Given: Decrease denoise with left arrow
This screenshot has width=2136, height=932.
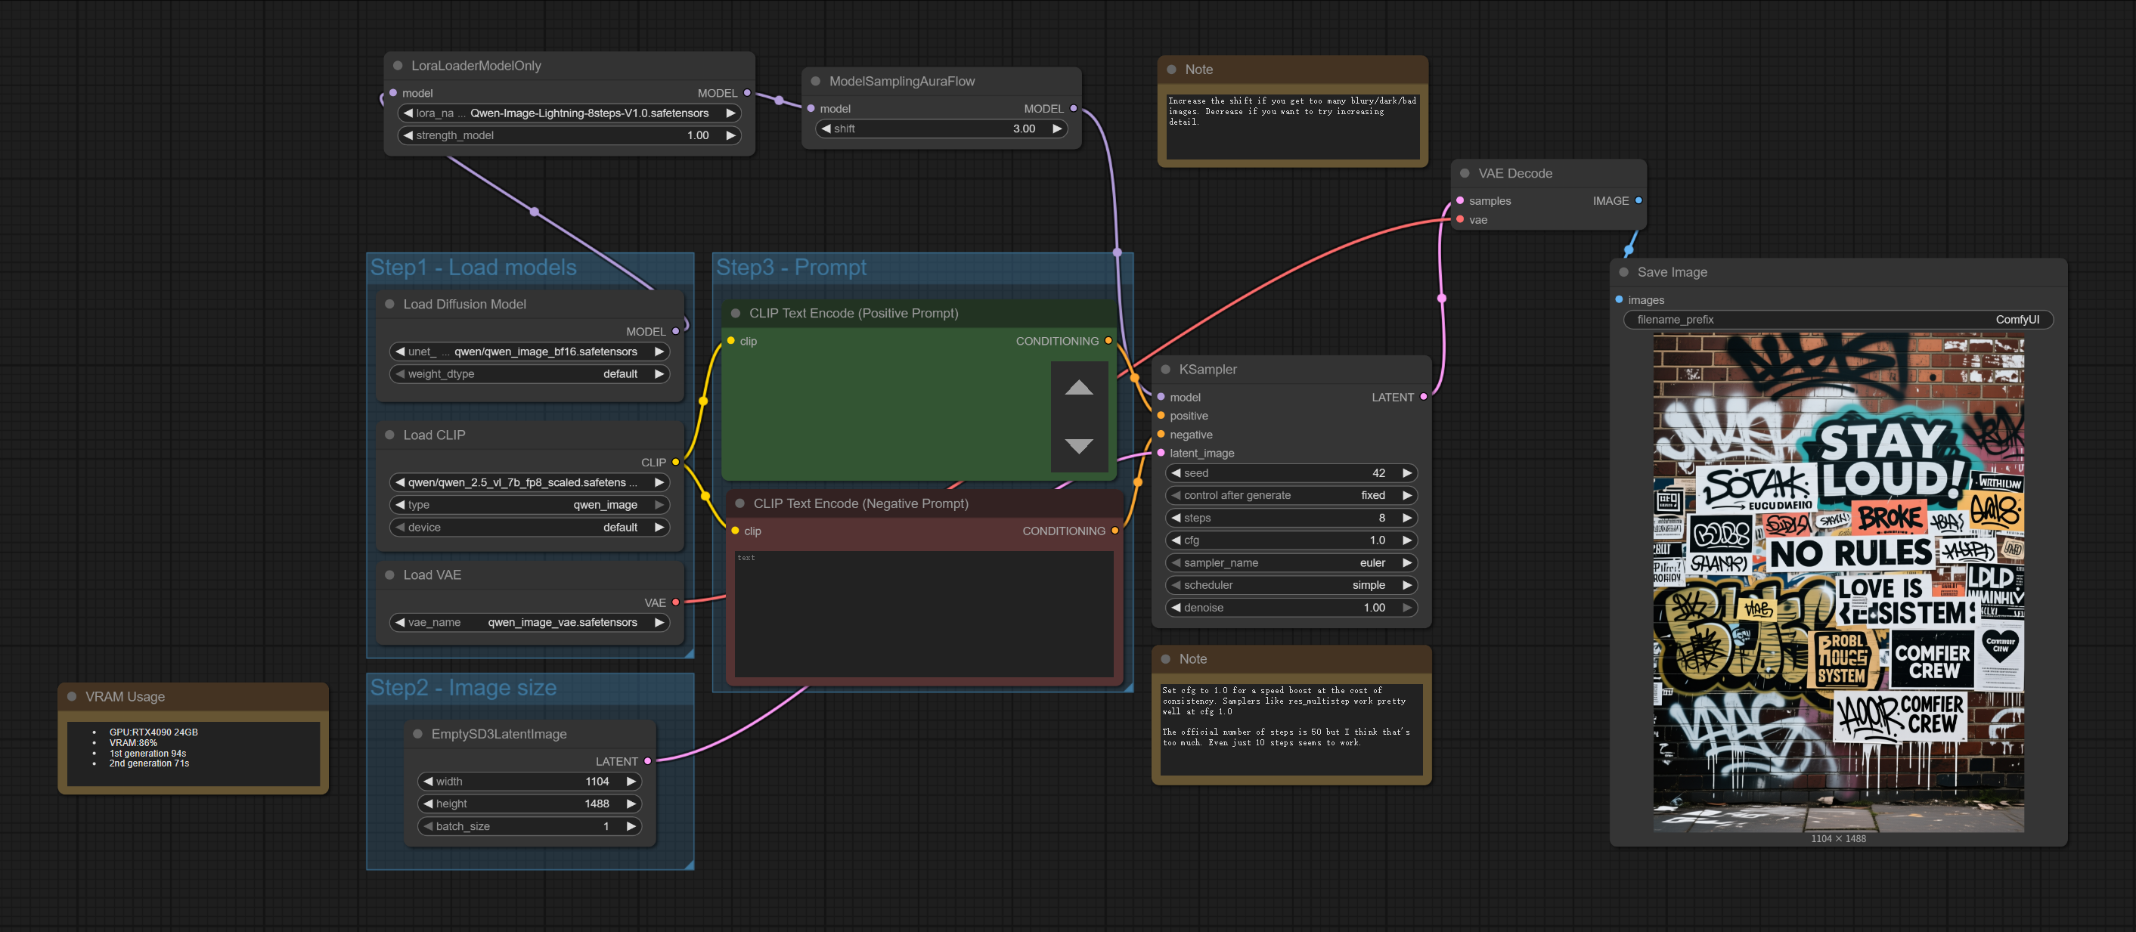Looking at the screenshot, I should [x=1176, y=608].
